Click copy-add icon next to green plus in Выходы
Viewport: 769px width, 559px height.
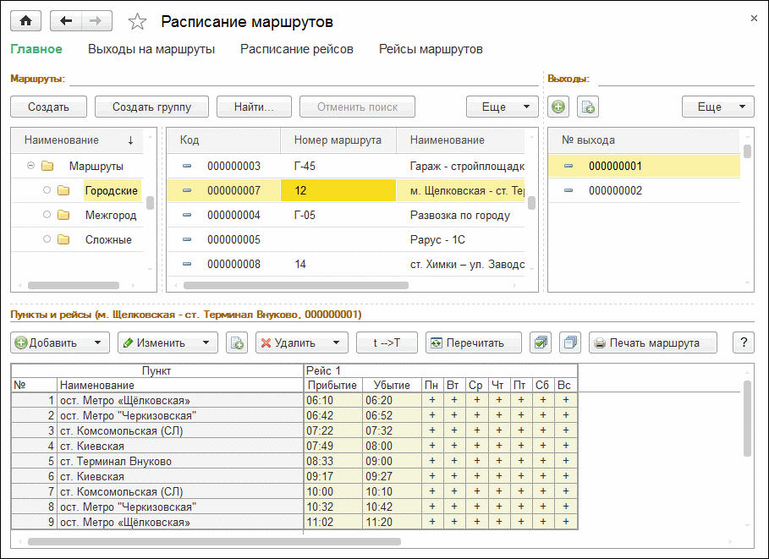coord(587,107)
